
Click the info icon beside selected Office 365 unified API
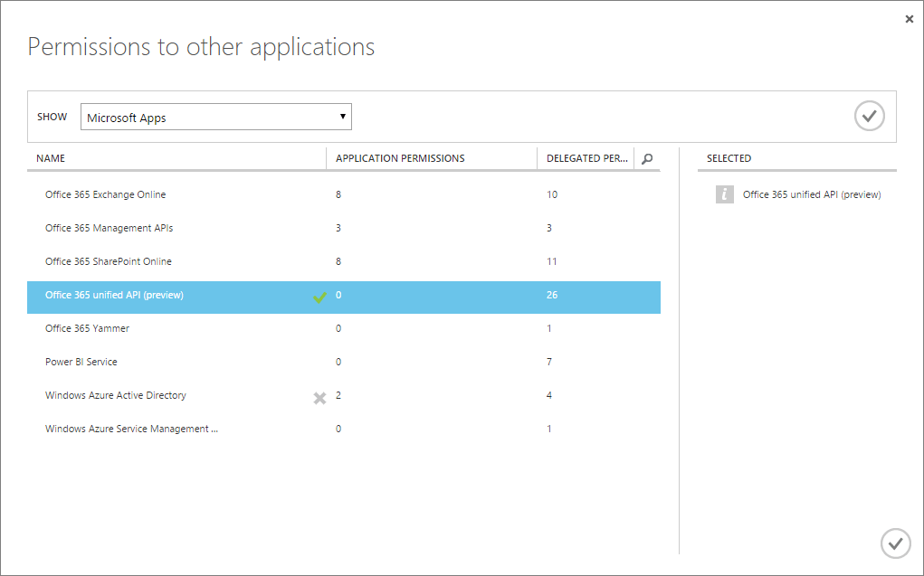pos(724,194)
